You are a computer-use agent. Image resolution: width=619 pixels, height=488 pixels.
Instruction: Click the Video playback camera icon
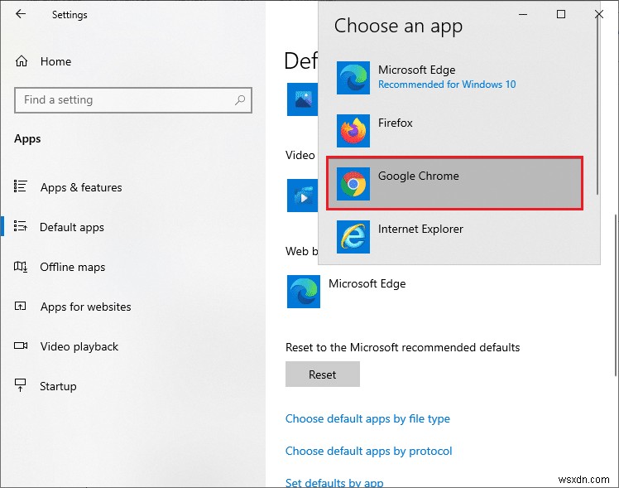[21, 345]
